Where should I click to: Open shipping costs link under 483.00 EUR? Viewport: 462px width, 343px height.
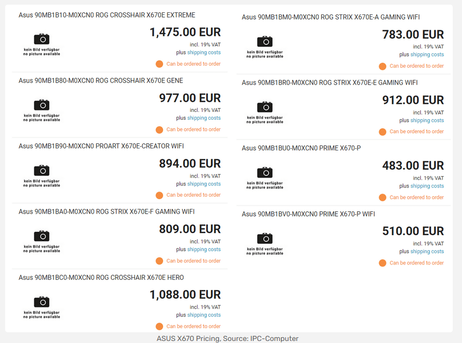pos(427,186)
